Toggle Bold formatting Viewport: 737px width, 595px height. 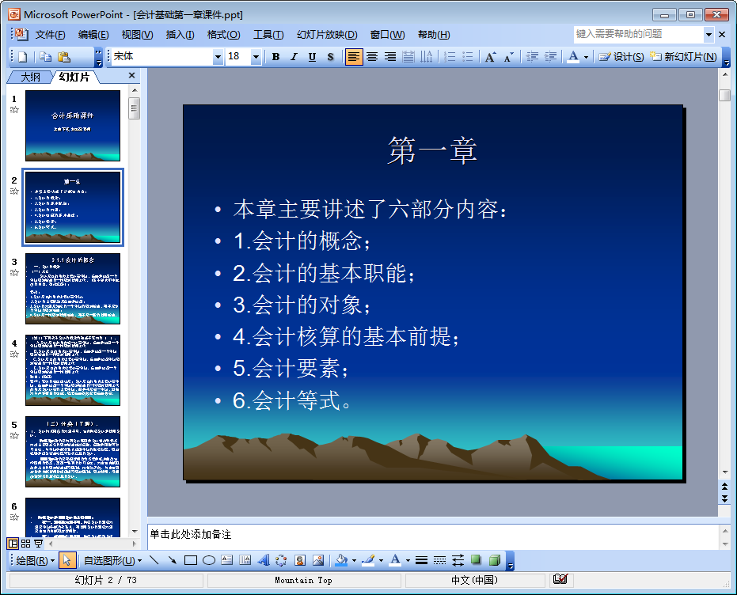276,57
